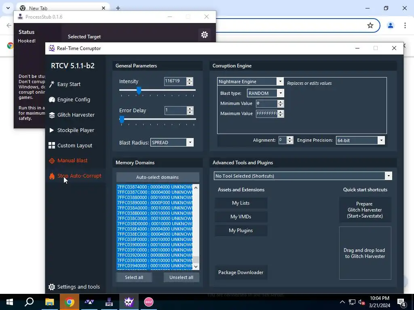The height and width of the screenshot is (310, 414).
Task: Click Intensity value field
Action: point(175,81)
